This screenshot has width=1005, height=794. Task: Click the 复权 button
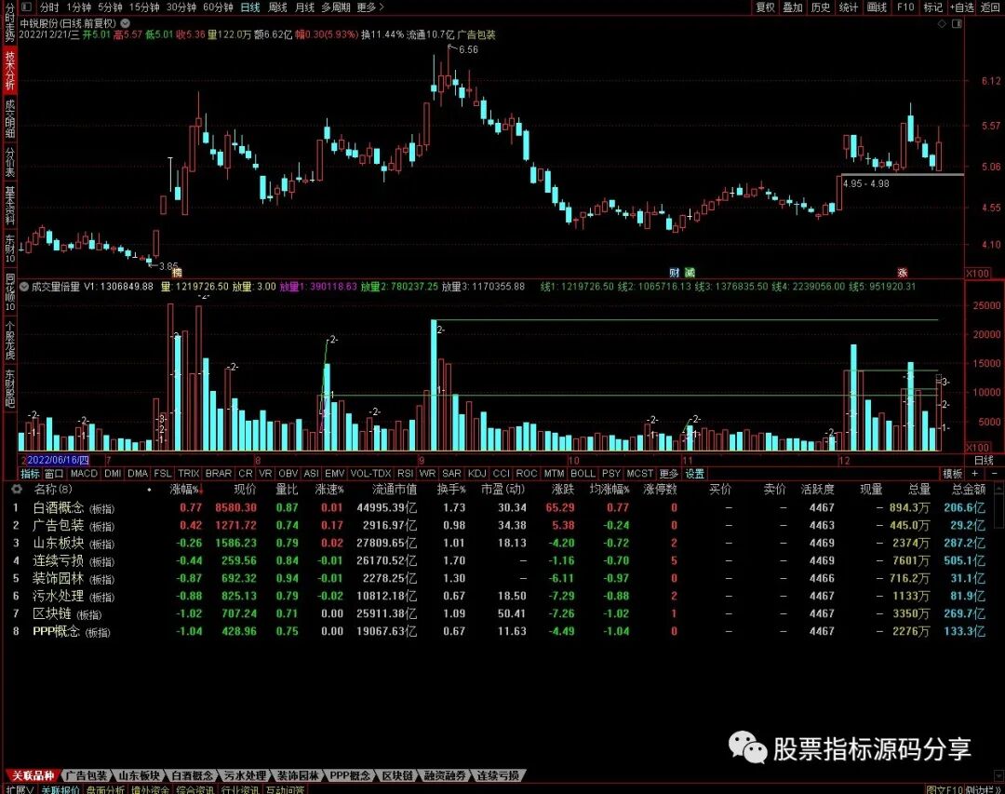765,7
